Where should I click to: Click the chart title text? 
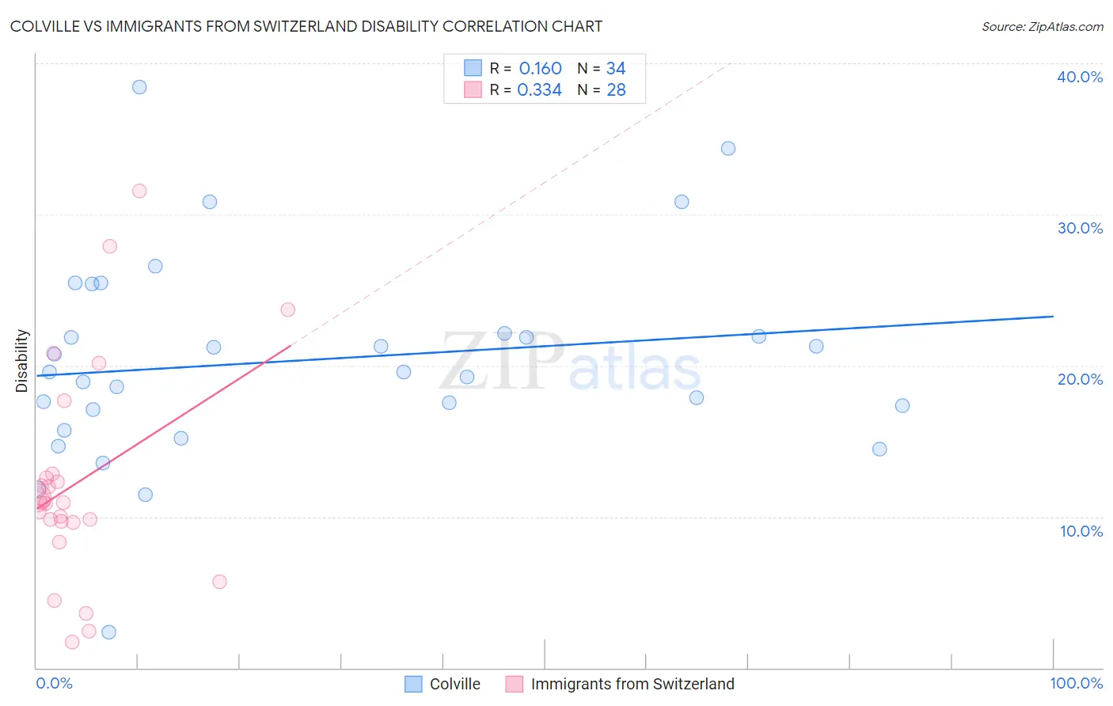point(306,27)
